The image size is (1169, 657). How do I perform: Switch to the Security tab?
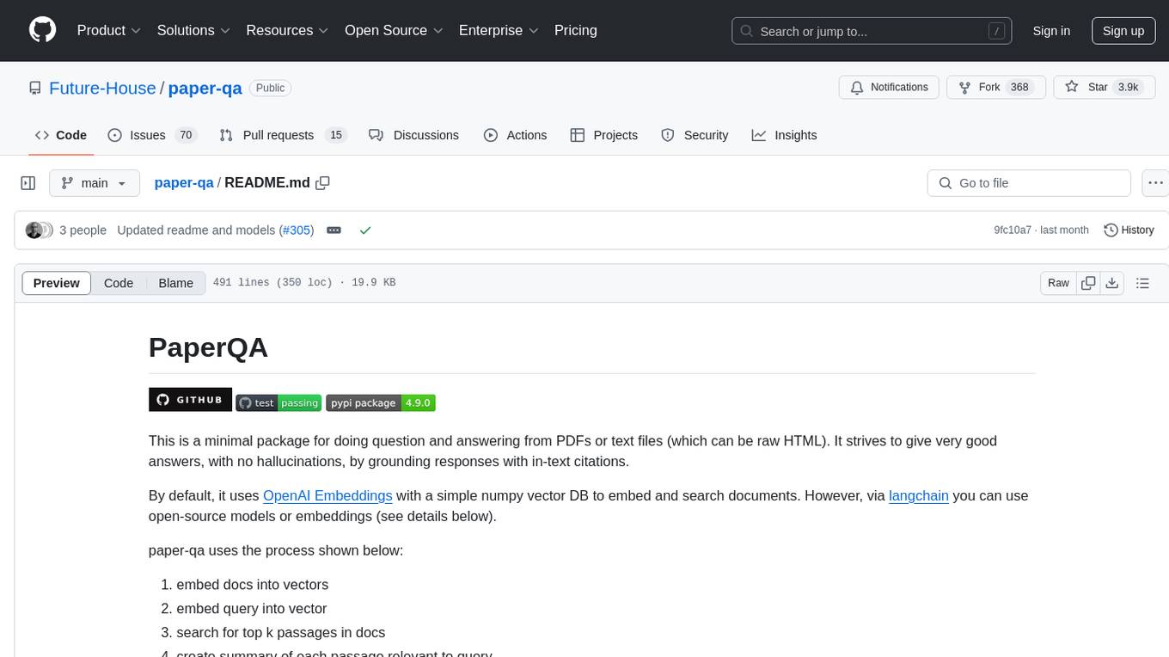tap(695, 135)
